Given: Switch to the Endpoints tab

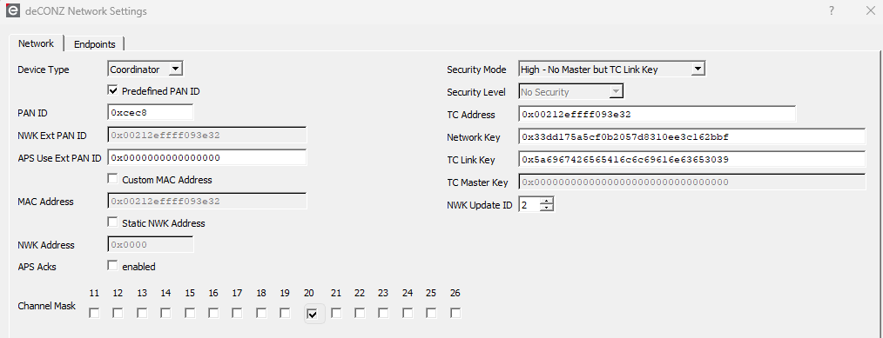Looking at the screenshot, I should (95, 43).
